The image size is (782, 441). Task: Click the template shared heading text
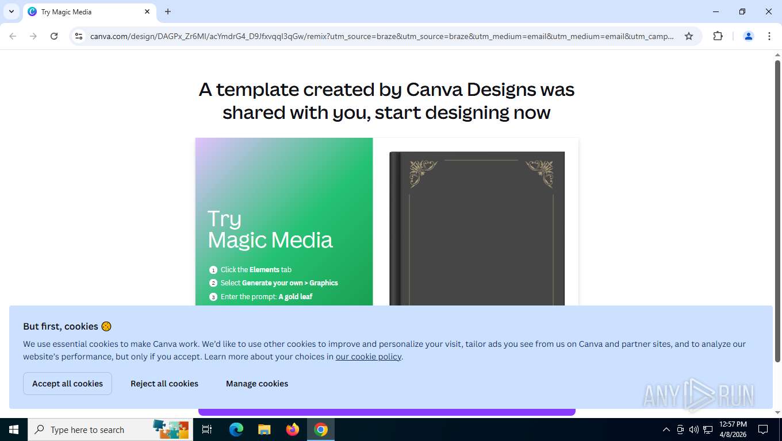pyautogui.click(x=386, y=101)
